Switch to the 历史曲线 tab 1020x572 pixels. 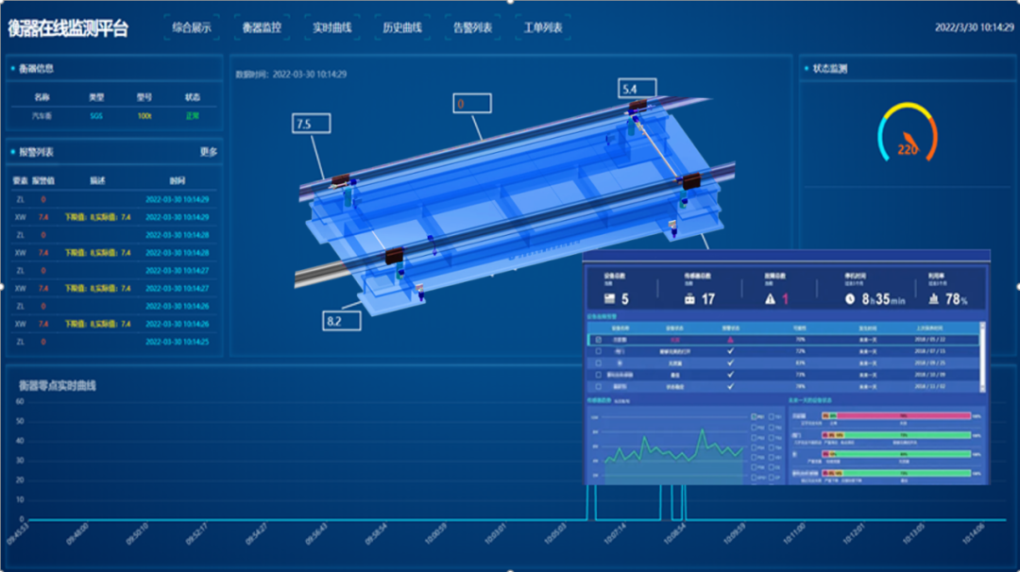pyautogui.click(x=402, y=27)
